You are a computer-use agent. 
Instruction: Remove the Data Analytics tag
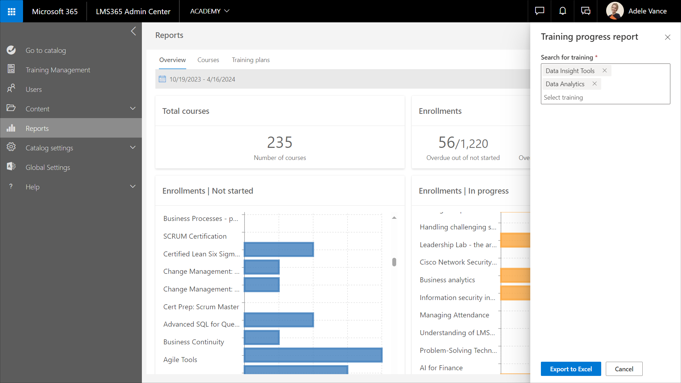[x=595, y=84]
